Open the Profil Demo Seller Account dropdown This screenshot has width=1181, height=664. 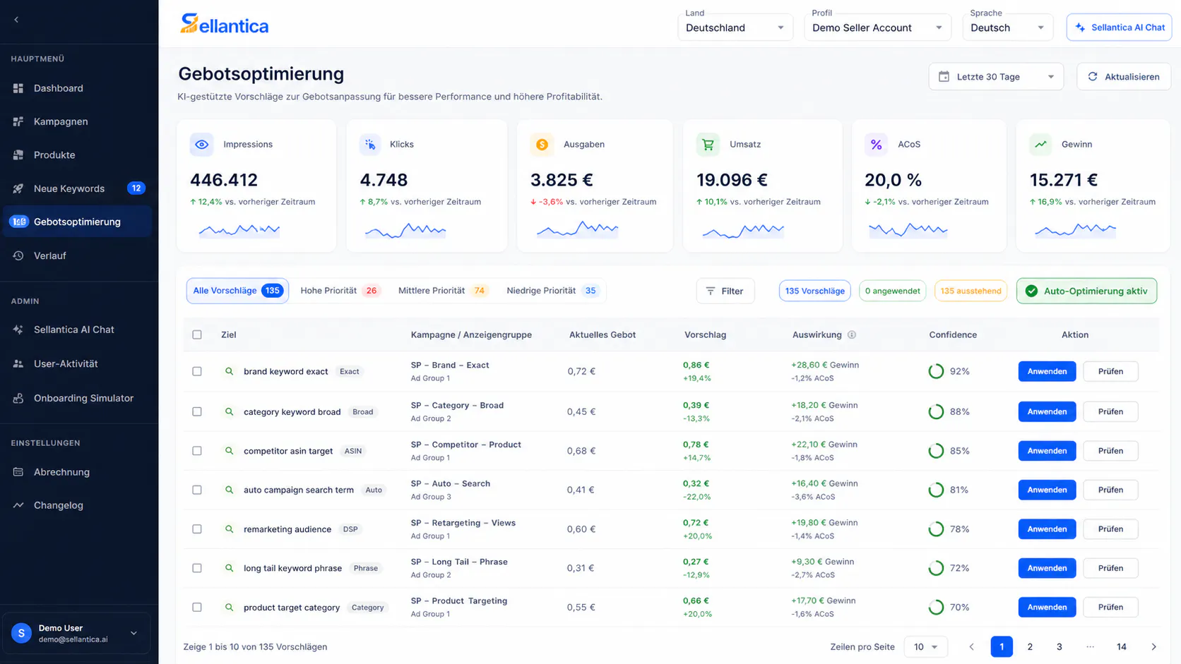[877, 28]
